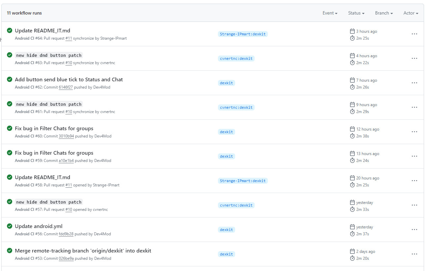Viewport: 430px width, 271px height.
Task: Click stopwatch icon beside 2m 26s duration
Action: click(x=352, y=87)
